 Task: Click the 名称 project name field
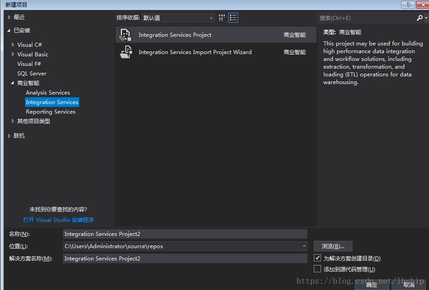[185, 234]
